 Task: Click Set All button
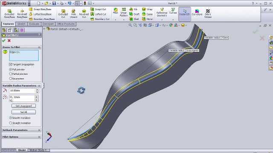click(24, 112)
